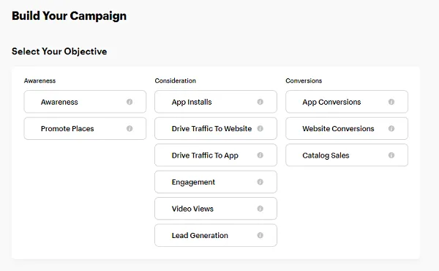Click info icon beside Awareness objective

point(130,102)
